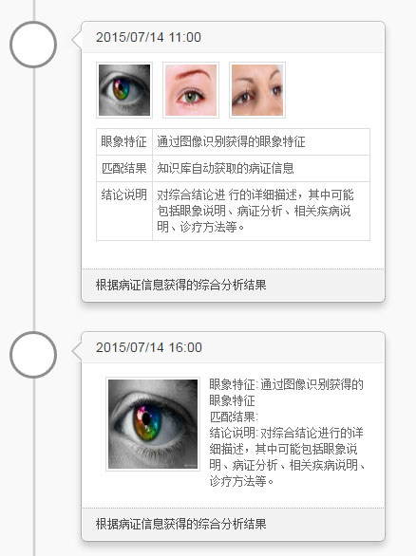This screenshot has width=416, height=556.
Task: Open the rainbow iris eye thumbnail
Action: point(124,90)
